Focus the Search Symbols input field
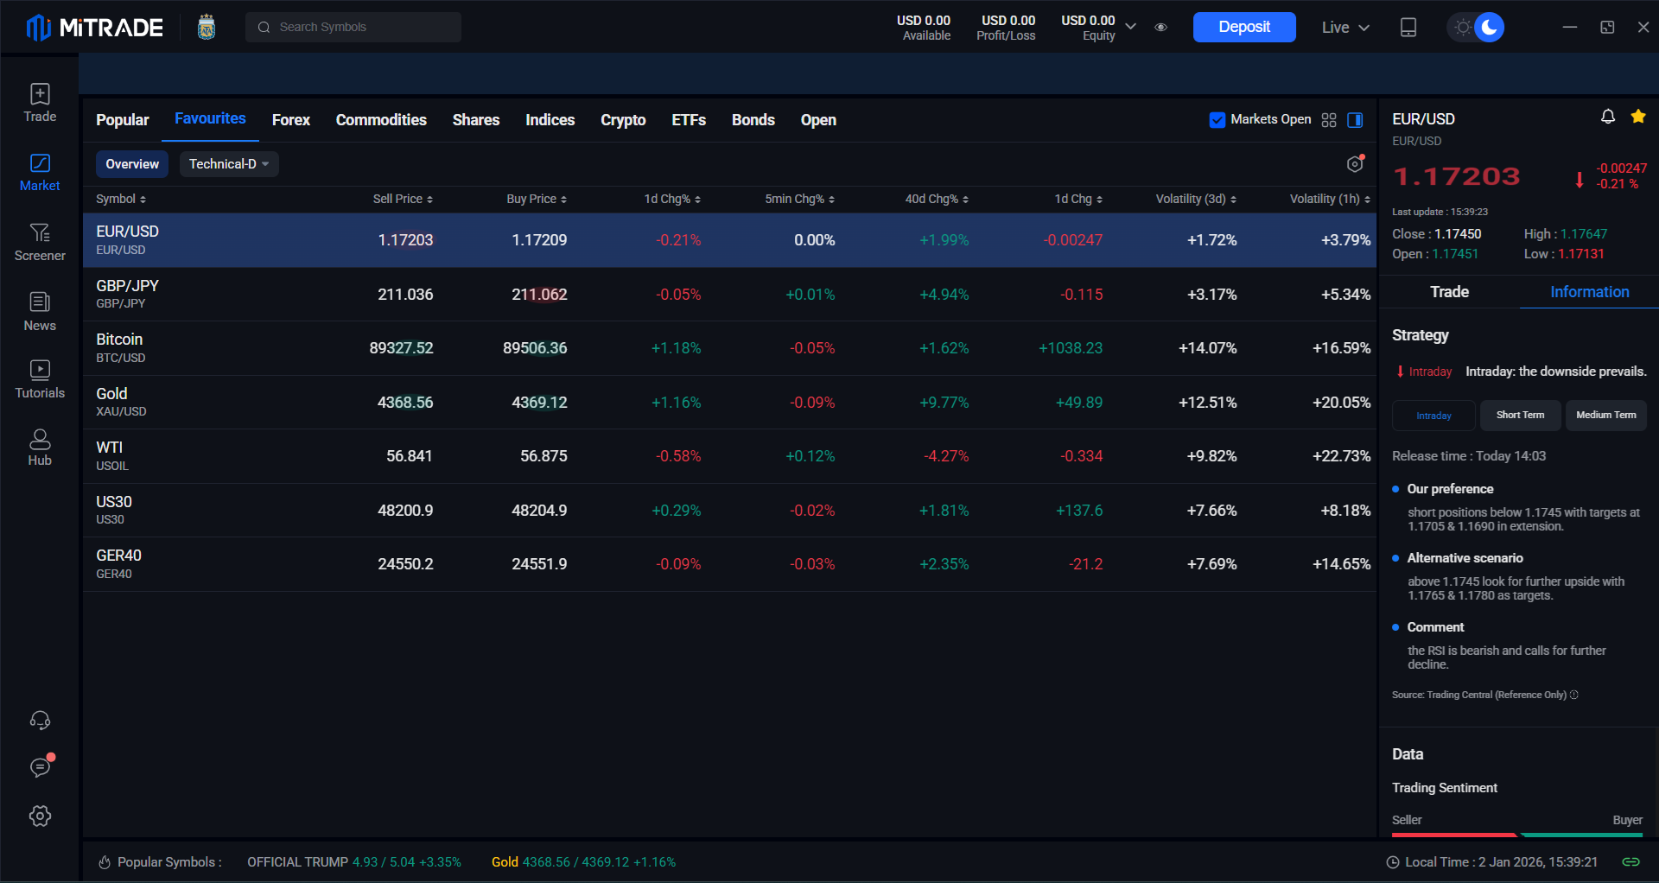The height and width of the screenshot is (883, 1659). pyautogui.click(x=353, y=28)
